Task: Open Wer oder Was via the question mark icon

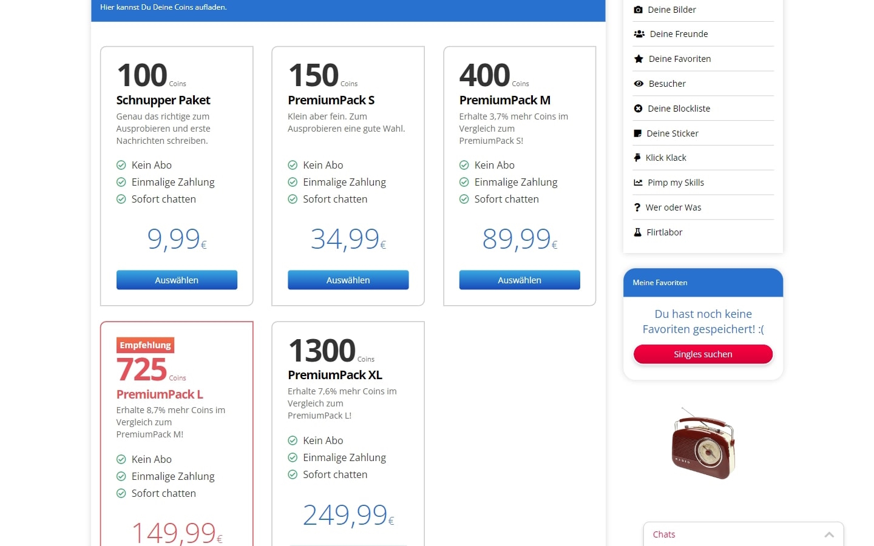Action: (x=638, y=207)
